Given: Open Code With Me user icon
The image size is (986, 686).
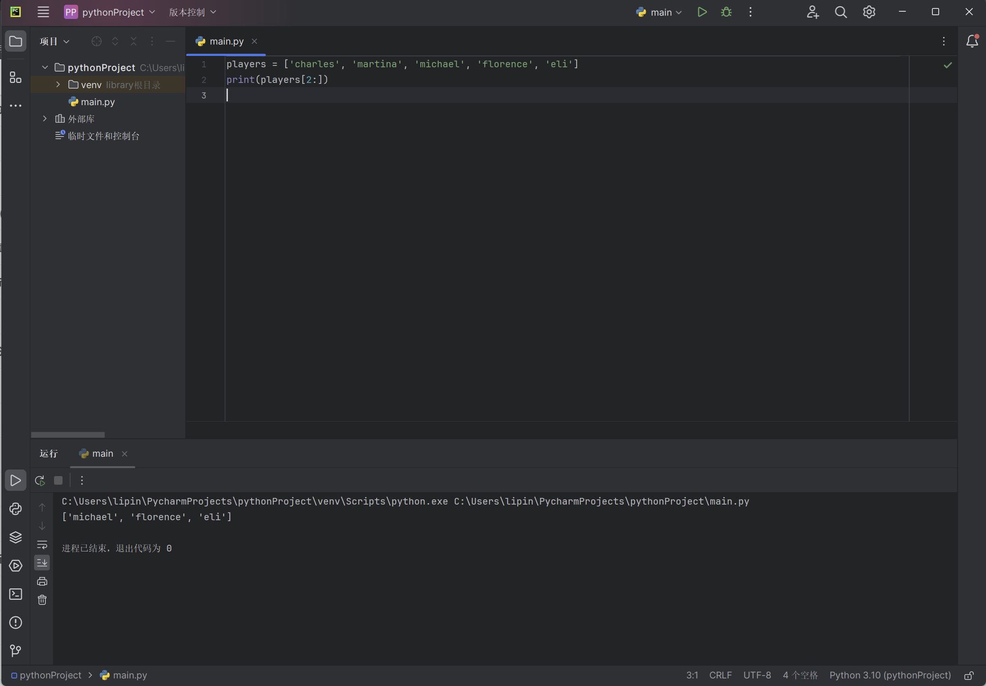Looking at the screenshot, I should click(813, 12).
